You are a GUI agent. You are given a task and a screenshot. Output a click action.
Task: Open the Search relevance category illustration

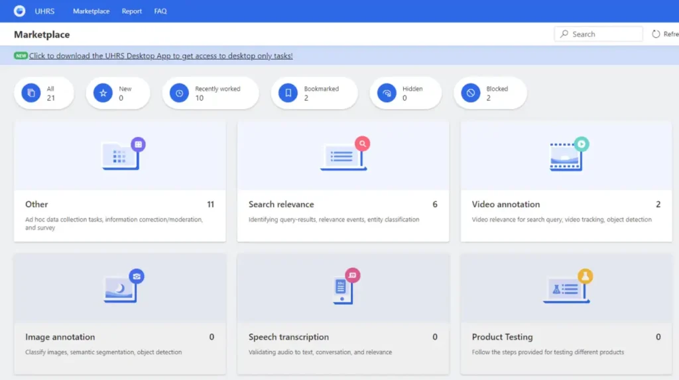click(345, 154)
